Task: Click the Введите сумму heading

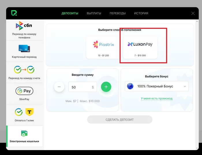Action: tap(83, 75)
